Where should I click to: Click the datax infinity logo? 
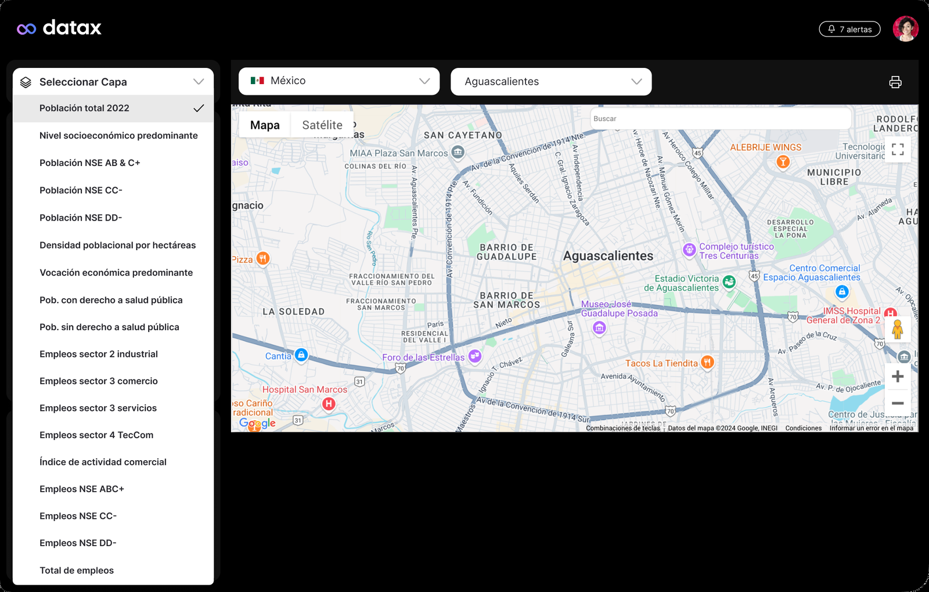click(27, 28)
